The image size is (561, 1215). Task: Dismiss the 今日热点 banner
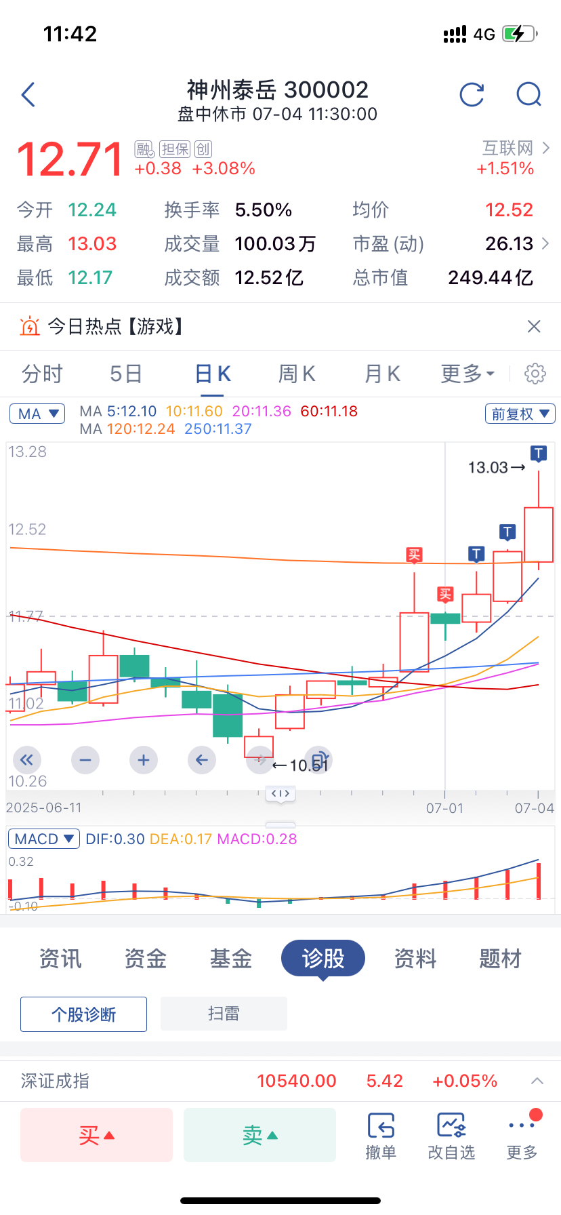pyautogui.click(x=534, y=327)
